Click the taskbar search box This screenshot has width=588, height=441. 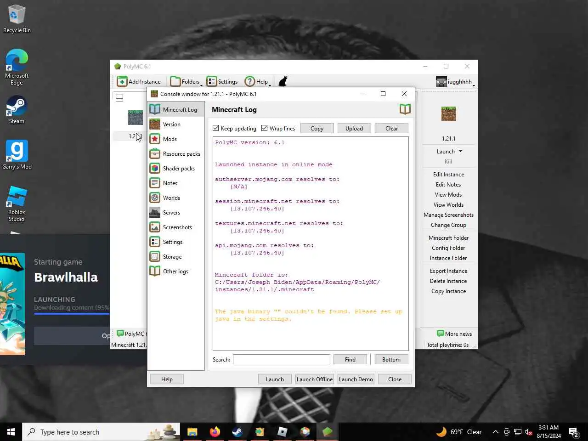(101, 432)
